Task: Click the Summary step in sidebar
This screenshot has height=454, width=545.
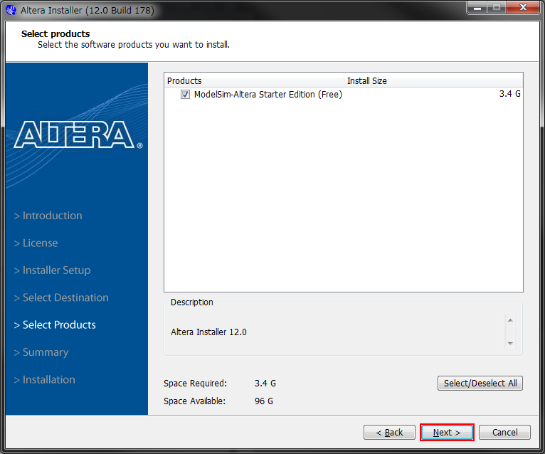Action: coord(41,352)
